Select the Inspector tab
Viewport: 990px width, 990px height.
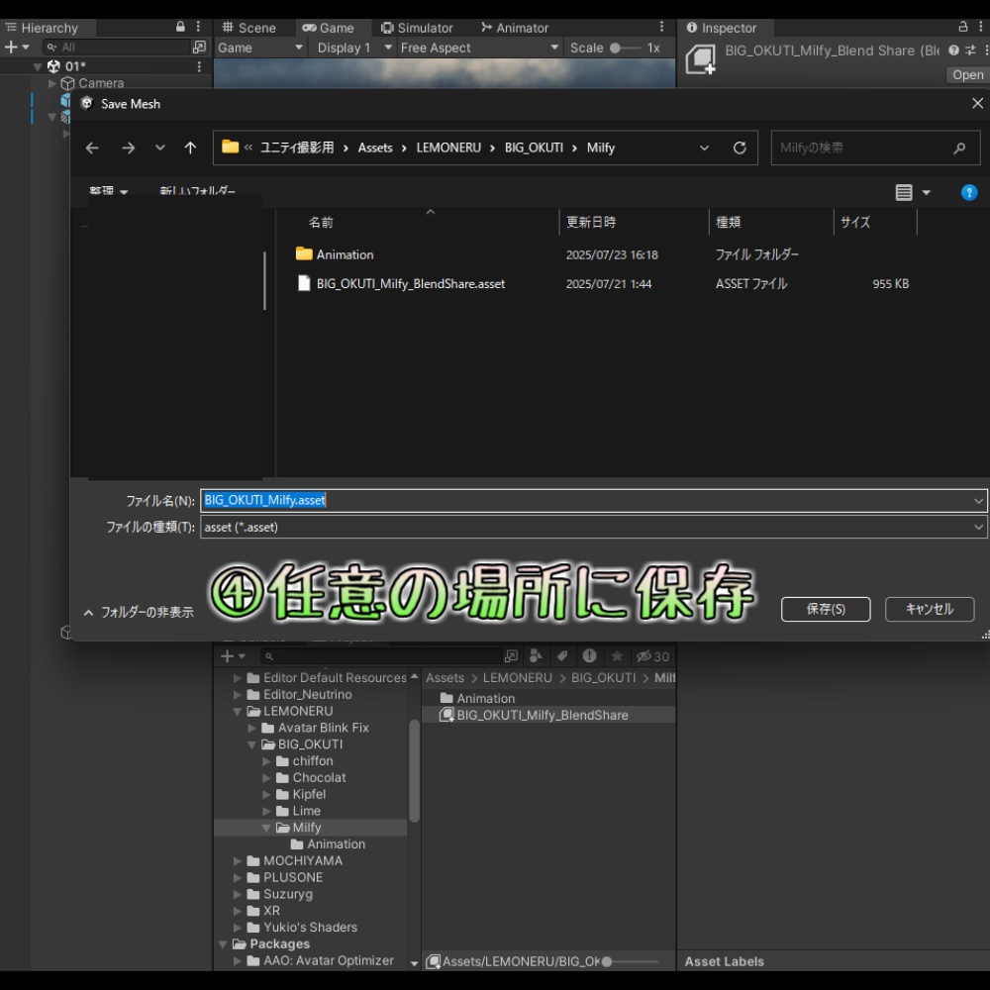722,28
